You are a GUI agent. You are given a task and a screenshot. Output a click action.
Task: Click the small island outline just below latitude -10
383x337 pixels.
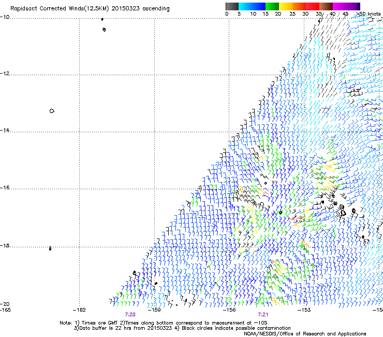tap(105, 30)
